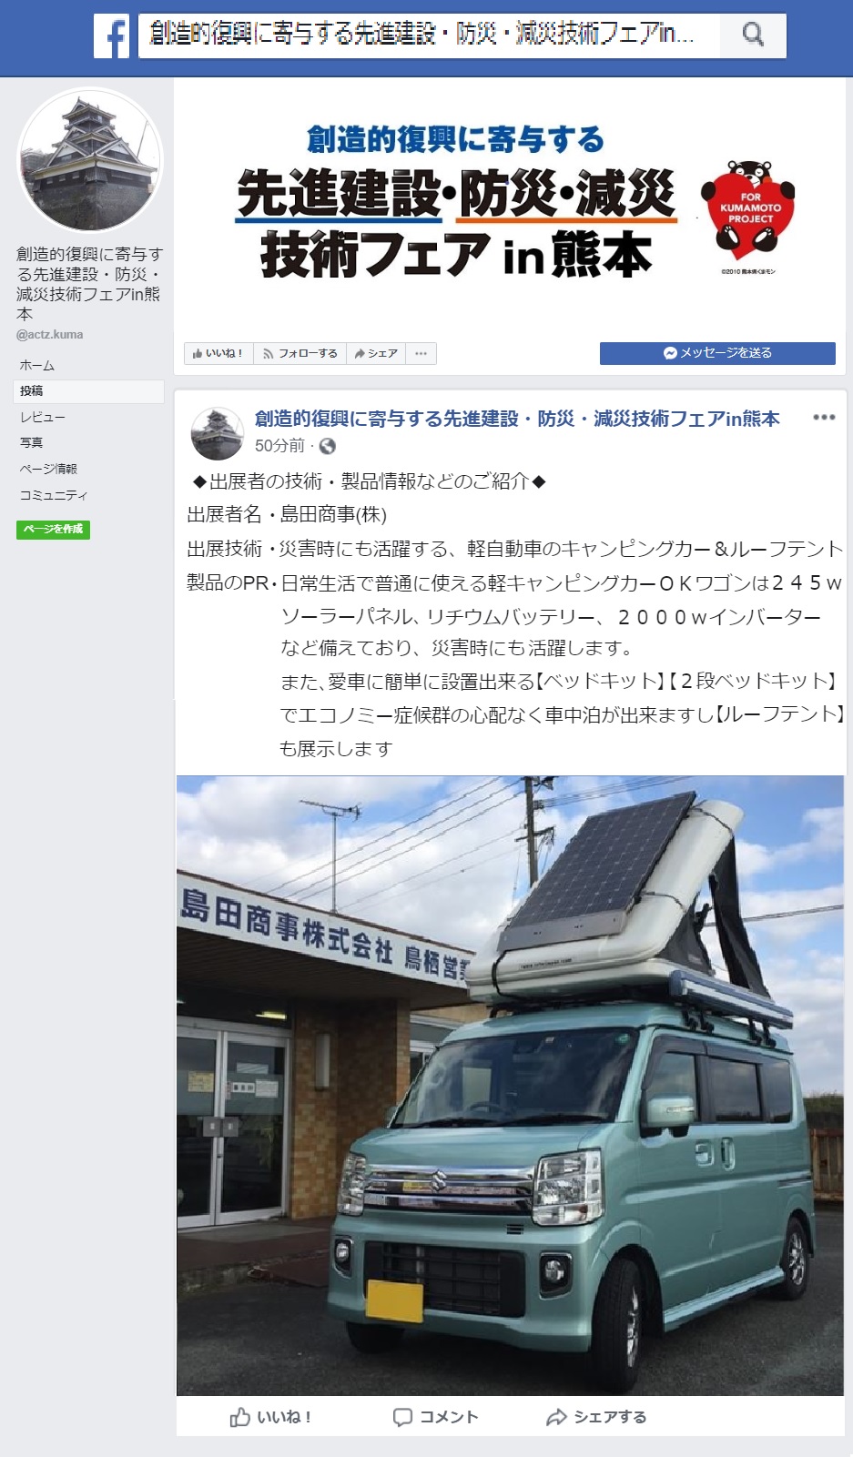853x1457 pixels.
Task: Click the シェア button below the cover
Action: click(376, 353)
